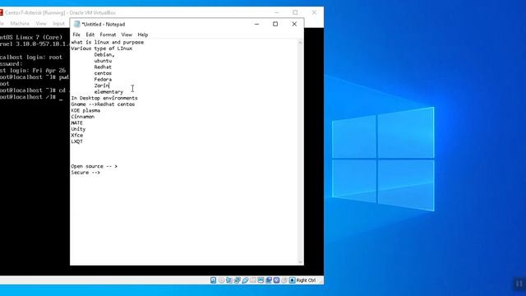Click the 'login: Fri Apr 26' line in VM terminal
Viewport: 526px width, 296px height.
(x=33, y=71)
